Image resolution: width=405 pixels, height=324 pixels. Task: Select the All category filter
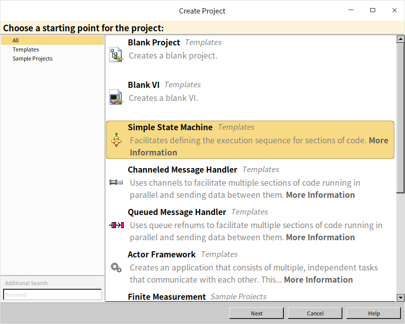[x=16, y=40]
